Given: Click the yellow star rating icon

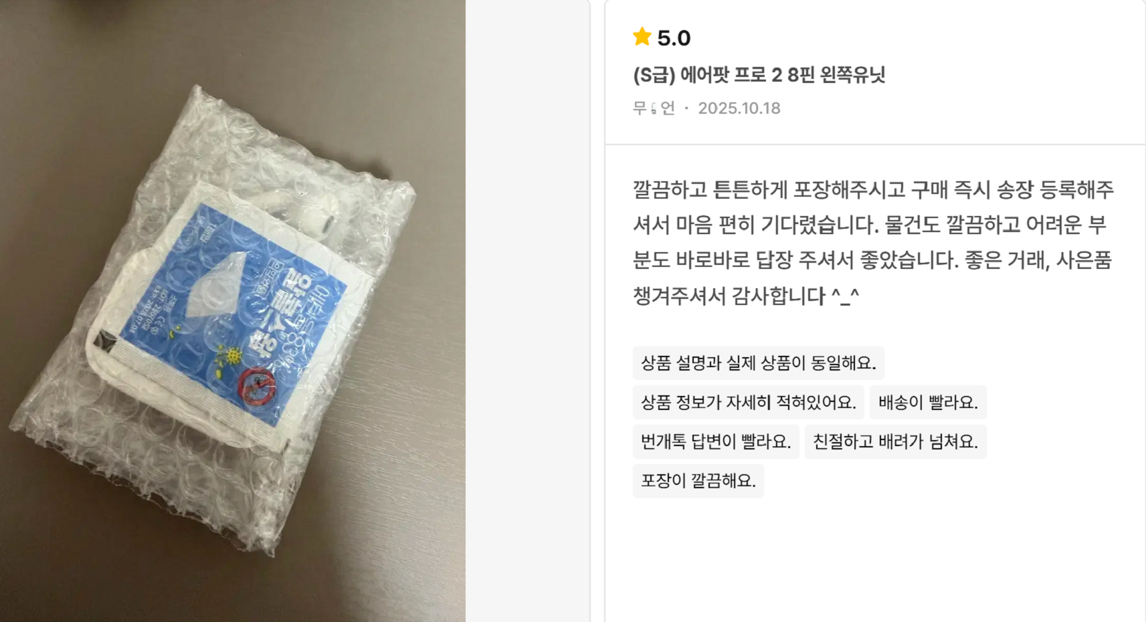Looking at the screenshot, I should coord(642,37).
